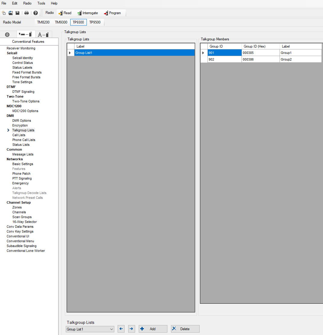Click the Group ID column header
The height and width of the screenshot is (335, 323).
(225, 46)
